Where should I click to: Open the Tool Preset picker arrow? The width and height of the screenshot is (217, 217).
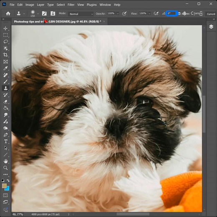24,14
